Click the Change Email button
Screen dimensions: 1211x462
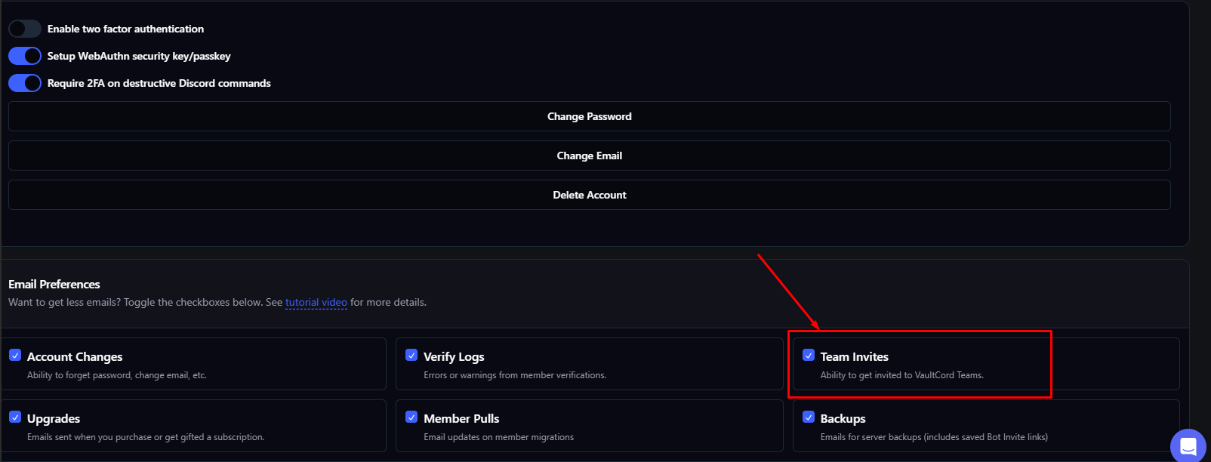[589, 156]
